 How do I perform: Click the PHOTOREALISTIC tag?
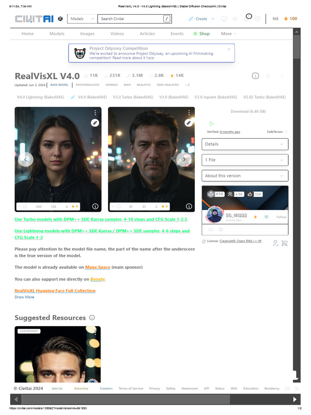click(87, 85)
